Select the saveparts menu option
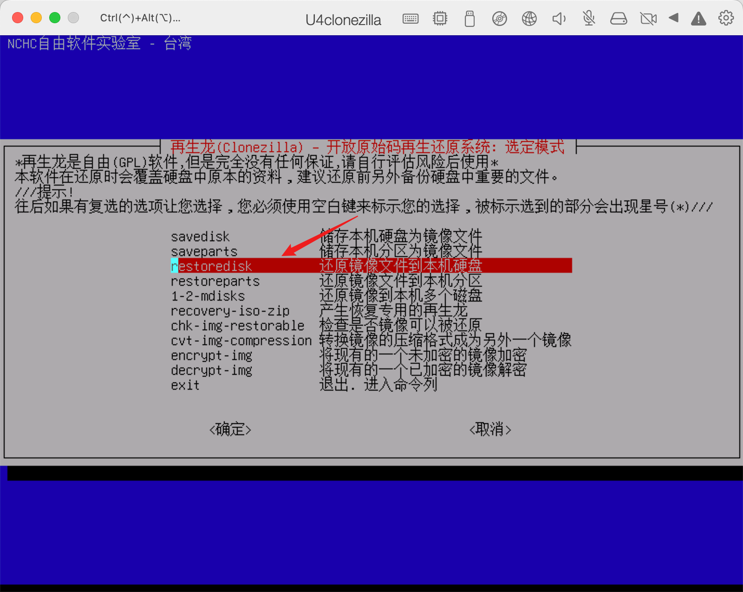Image resolution: width=743 pixels, height=592 pixels. point(204,251)
